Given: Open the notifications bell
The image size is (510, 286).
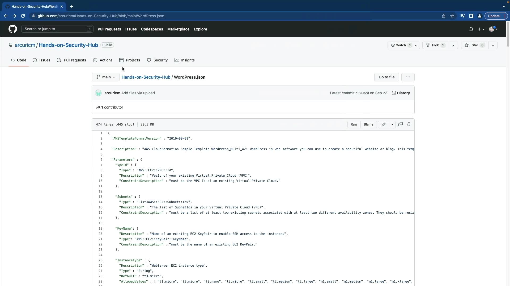Looking at the screenshot, I should (471, 29).
